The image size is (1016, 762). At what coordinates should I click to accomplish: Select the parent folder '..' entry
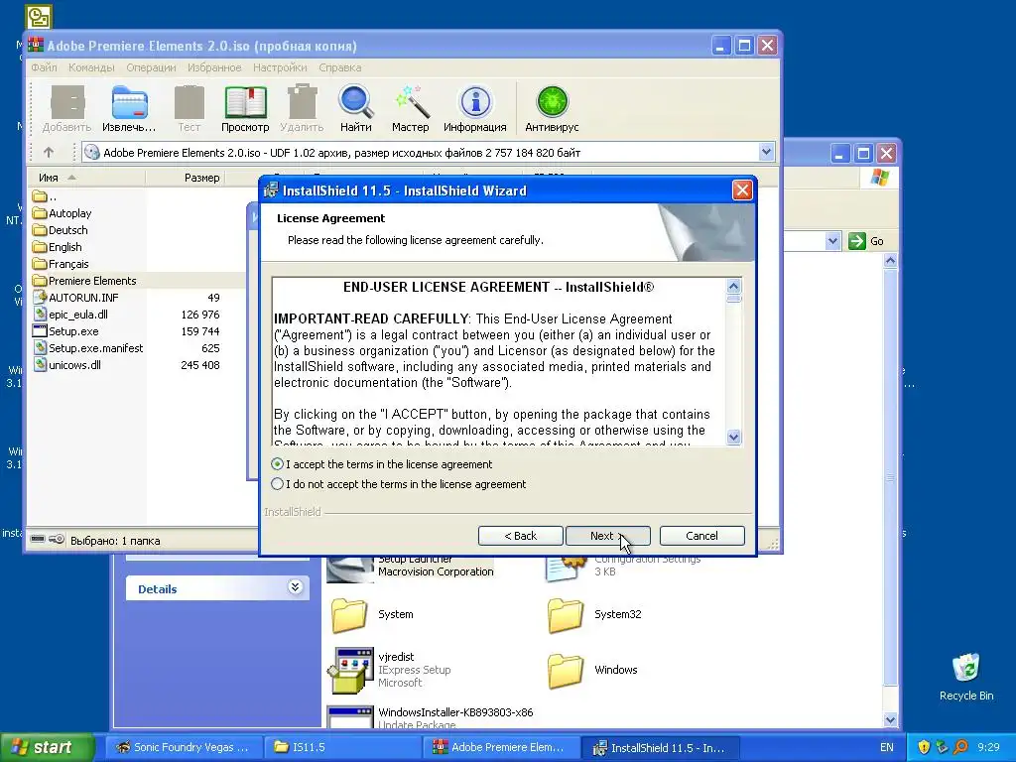pyautogui.click(x=45, y=196)
